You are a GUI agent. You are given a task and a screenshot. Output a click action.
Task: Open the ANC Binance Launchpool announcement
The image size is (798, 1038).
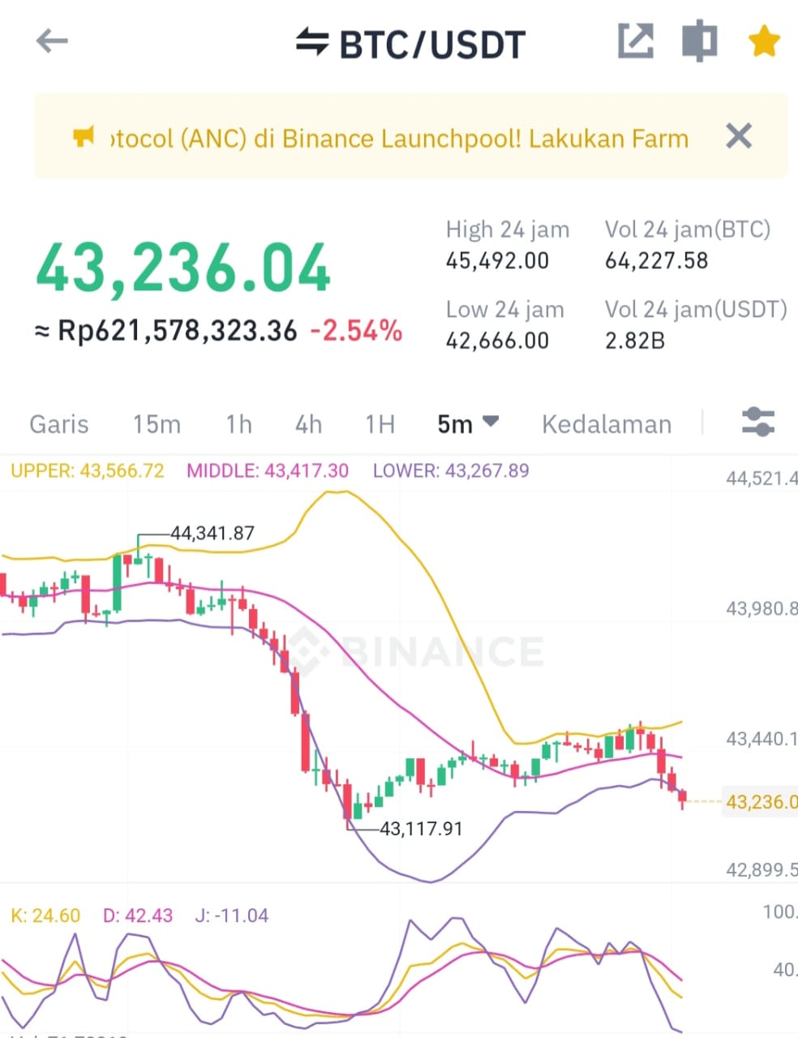(x=399, y=139)
